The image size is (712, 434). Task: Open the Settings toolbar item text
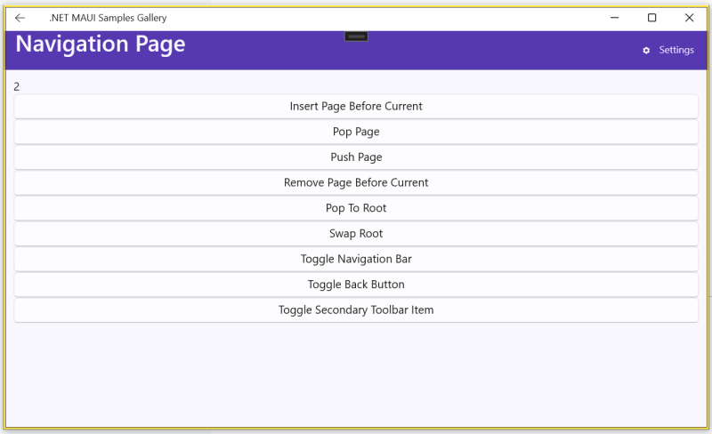[x=676, y=51]
